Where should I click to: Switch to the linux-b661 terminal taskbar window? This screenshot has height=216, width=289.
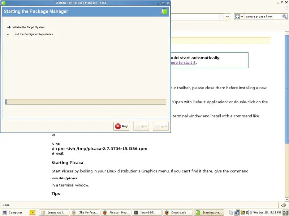pyautogui.click(x=147, y=212)
